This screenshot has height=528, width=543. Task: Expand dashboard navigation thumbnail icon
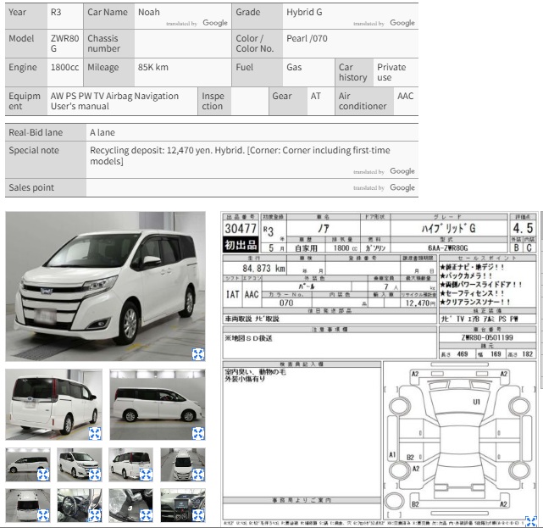click(198, 515)
